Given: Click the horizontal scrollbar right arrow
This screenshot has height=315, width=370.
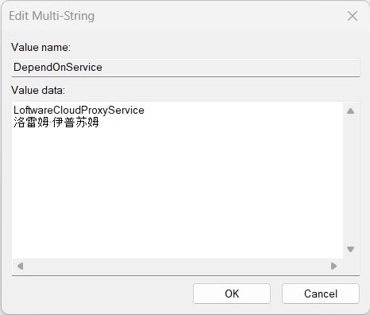Looking at the screenshot, I should pos(333,266).
